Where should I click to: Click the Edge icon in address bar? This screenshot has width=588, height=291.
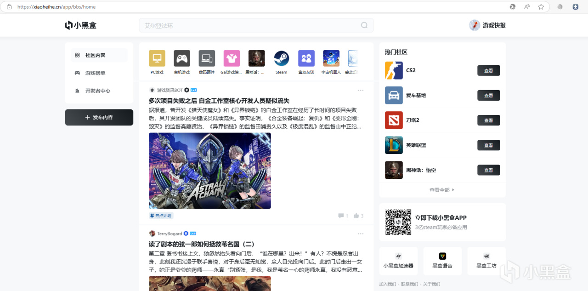pyautogui.click(x=513, y=7)
